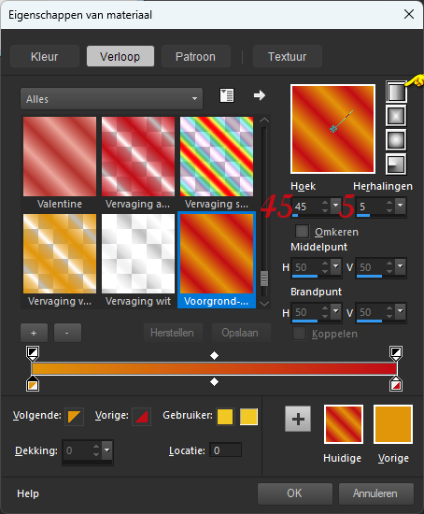Add current material to swatches with plus icon

(x=298, y=419)
